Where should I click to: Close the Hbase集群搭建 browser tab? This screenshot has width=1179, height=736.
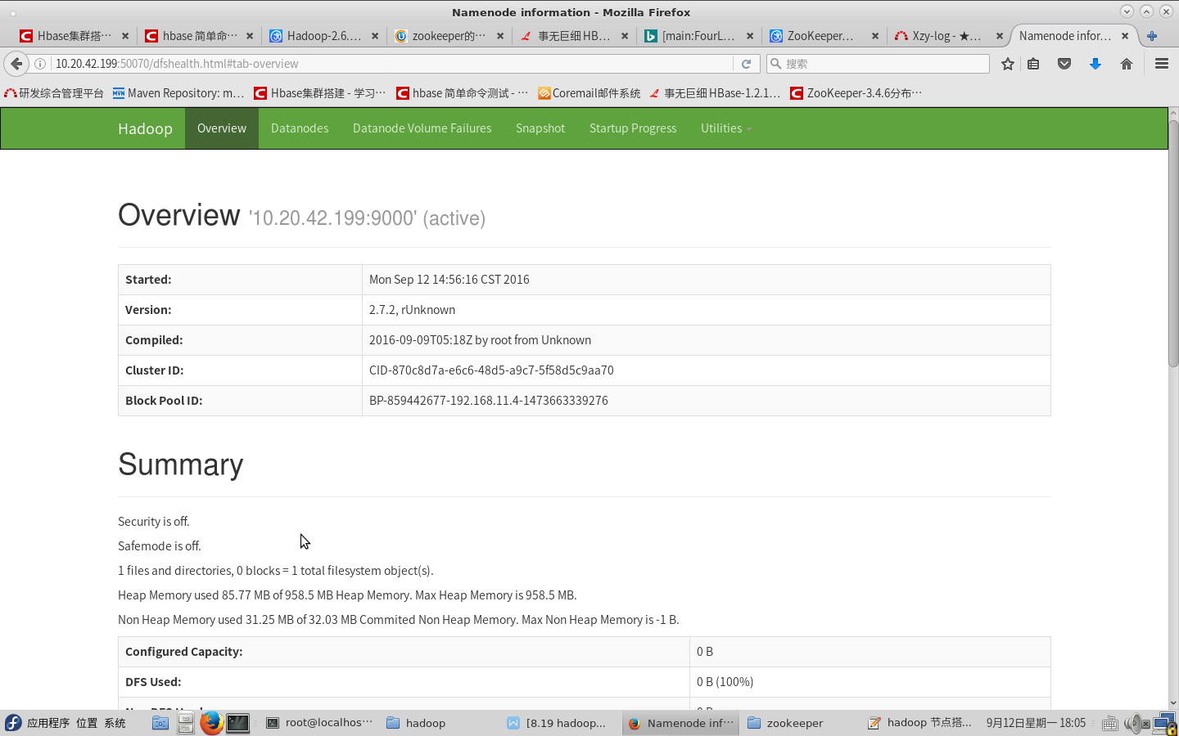tap(124, 36)
